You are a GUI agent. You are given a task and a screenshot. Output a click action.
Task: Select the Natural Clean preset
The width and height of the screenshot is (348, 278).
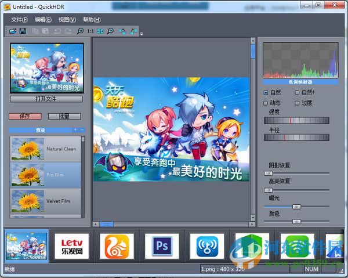pos(45,149)
